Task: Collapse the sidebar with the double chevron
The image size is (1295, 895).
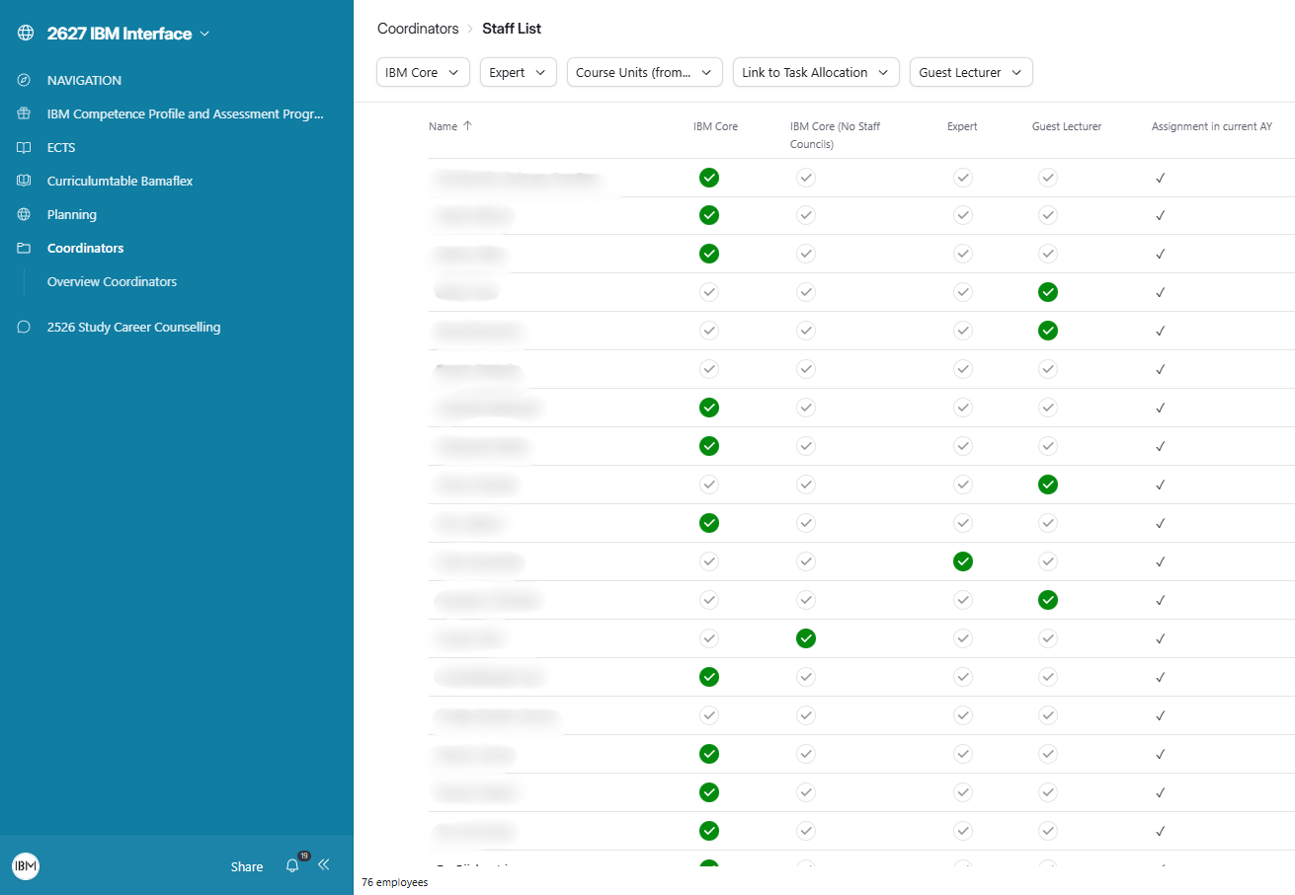Action: coord(323,864)
